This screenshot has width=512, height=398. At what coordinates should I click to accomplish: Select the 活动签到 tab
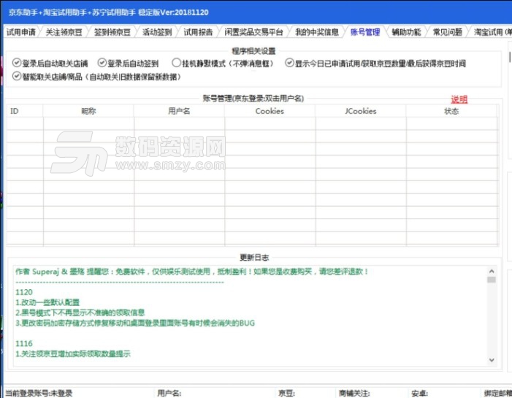click(157, 32)
